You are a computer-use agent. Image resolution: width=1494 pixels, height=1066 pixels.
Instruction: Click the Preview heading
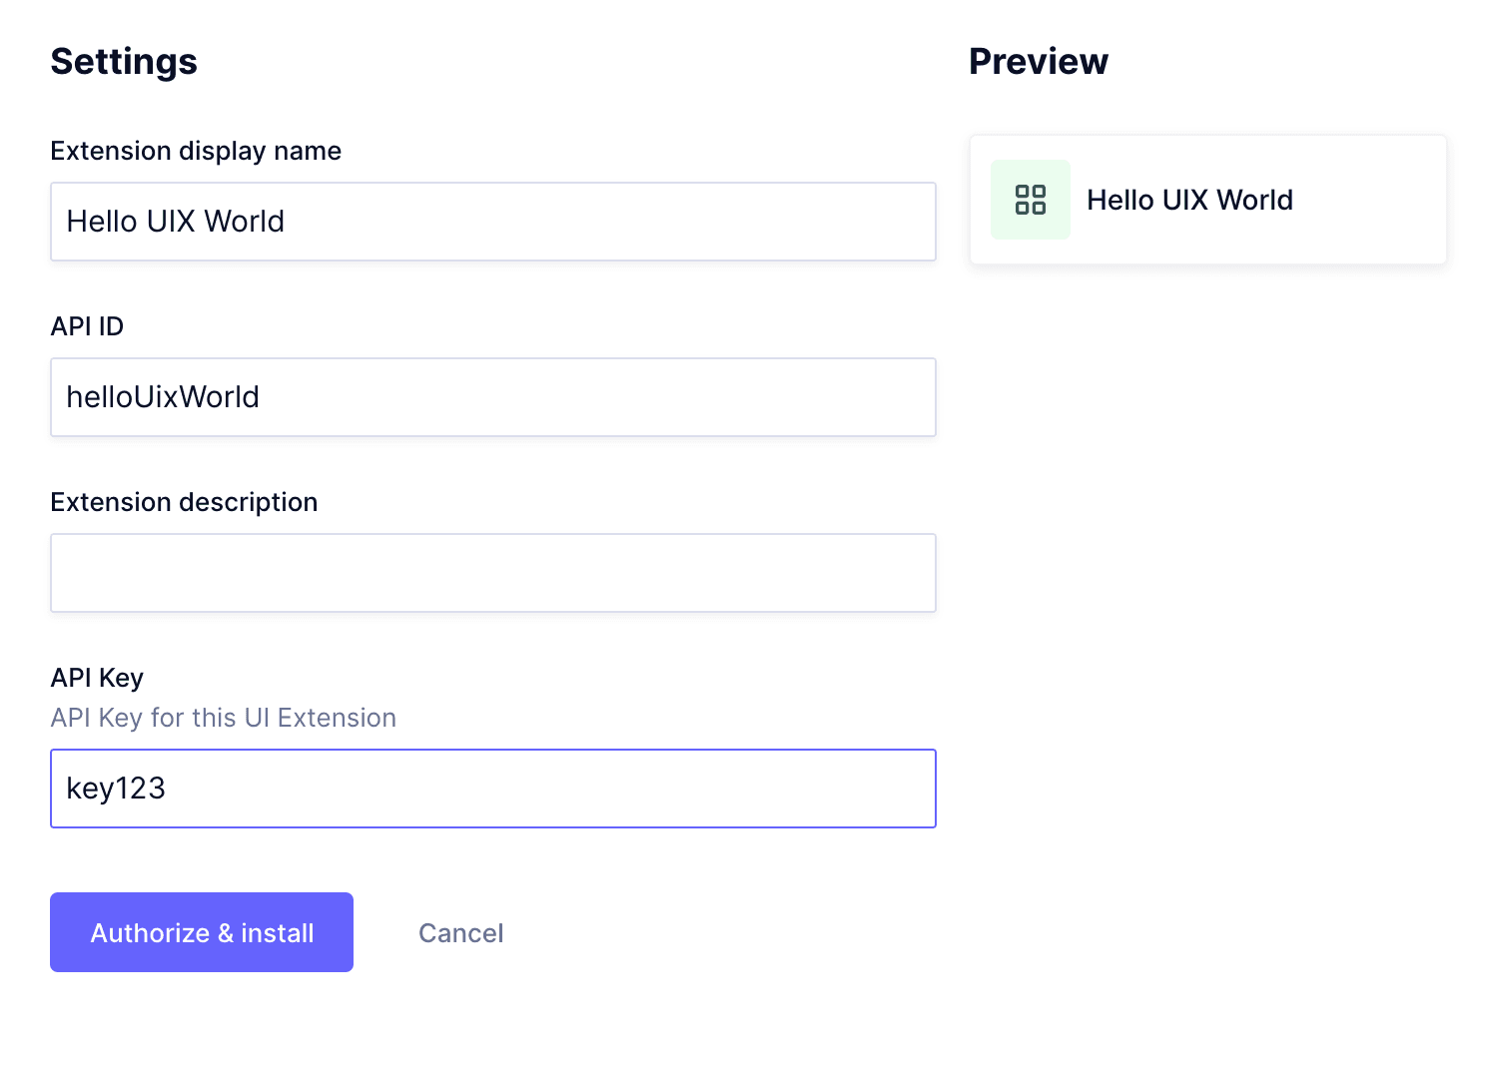(1039, 61)
